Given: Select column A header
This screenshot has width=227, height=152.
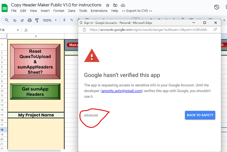Looking at the screenshot, I should (x=36, y=36).
